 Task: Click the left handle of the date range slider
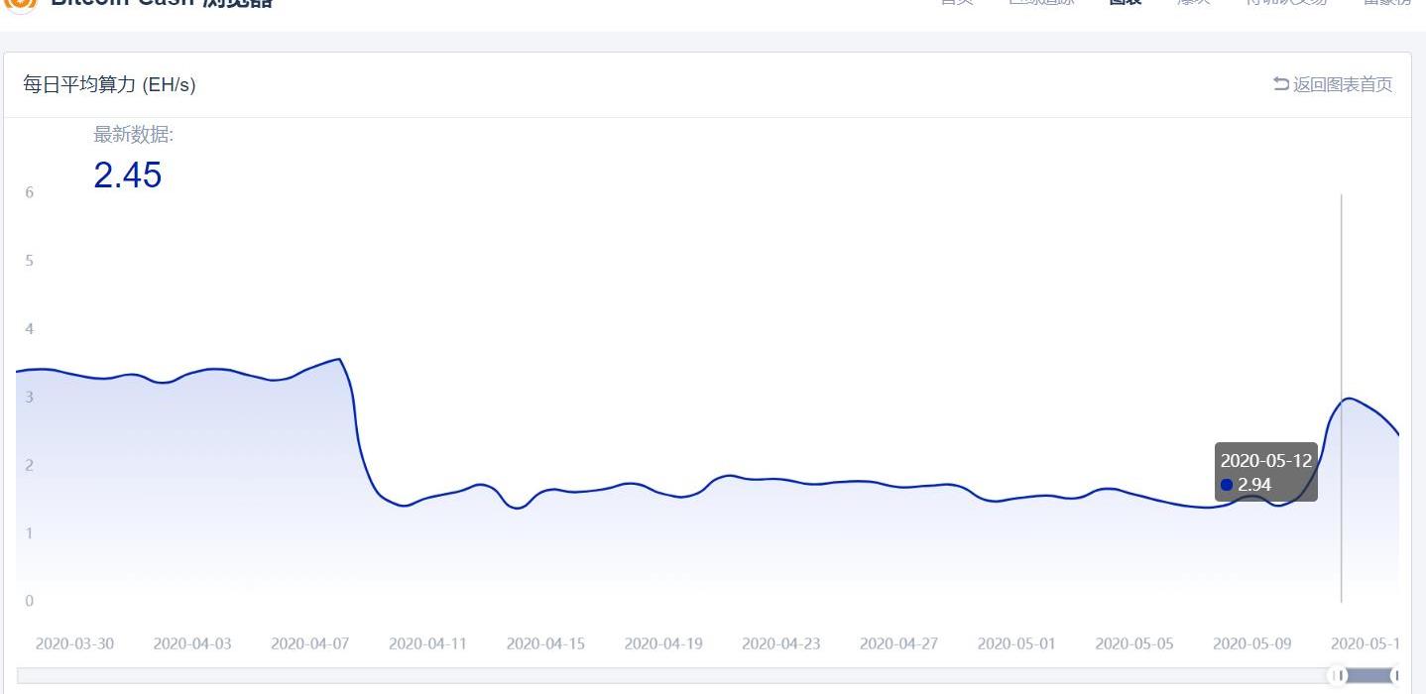1338,675
